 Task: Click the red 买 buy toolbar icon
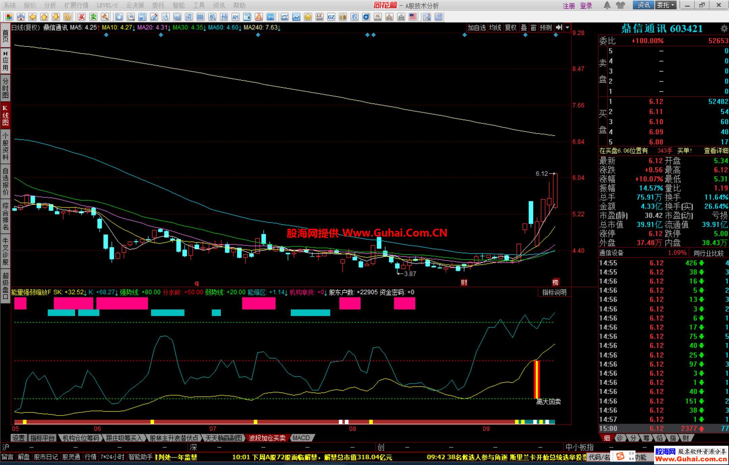[x=81, y=17]
